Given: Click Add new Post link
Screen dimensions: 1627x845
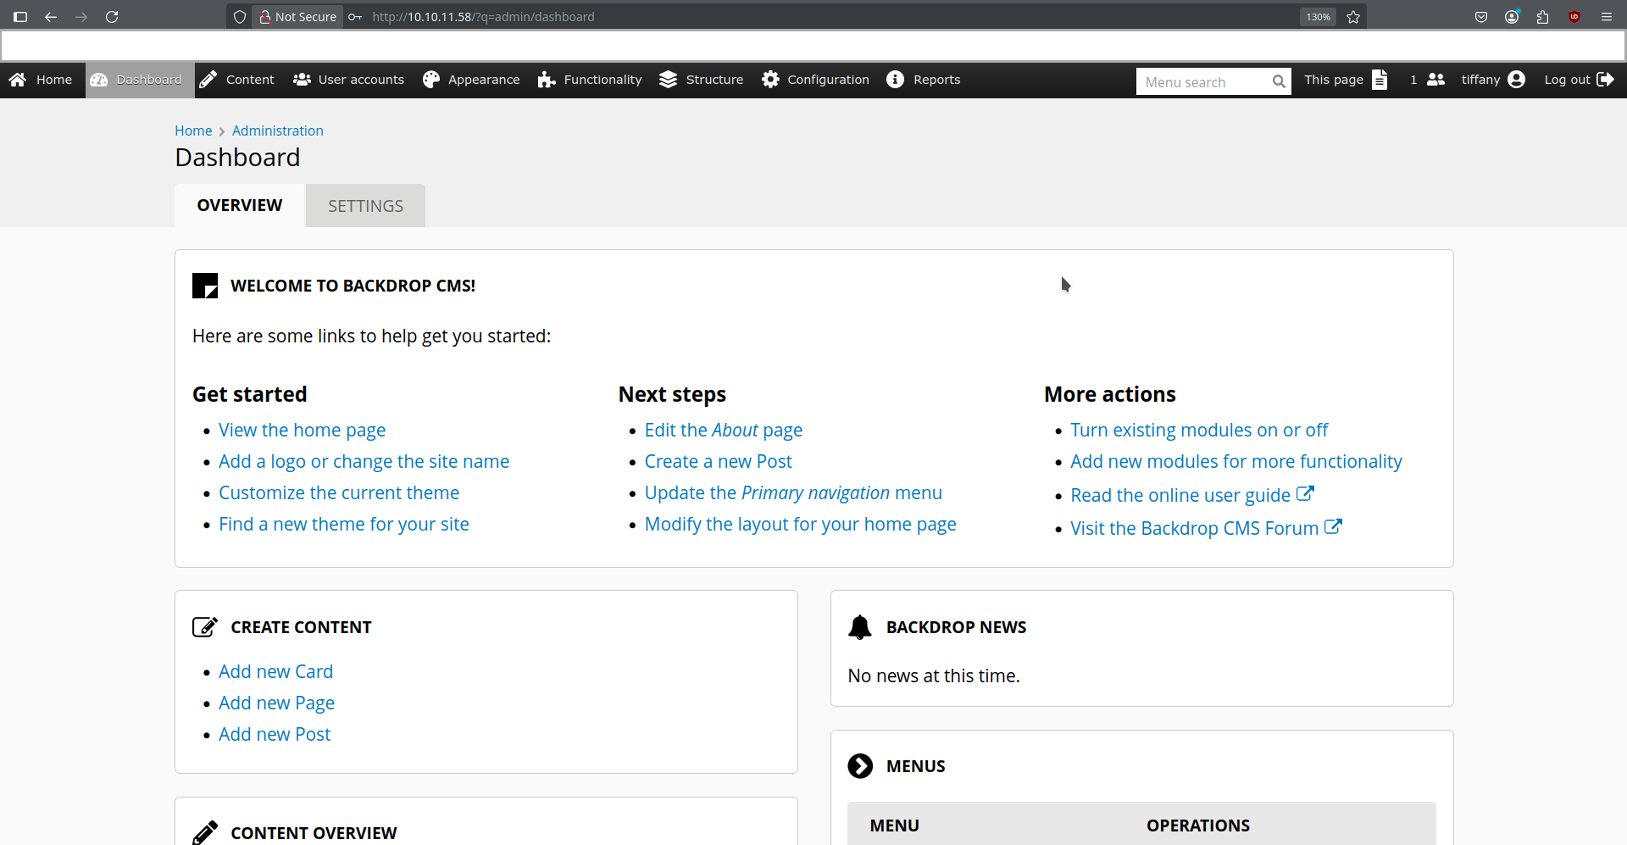Looking at the screenshot, I should [275, 735].
